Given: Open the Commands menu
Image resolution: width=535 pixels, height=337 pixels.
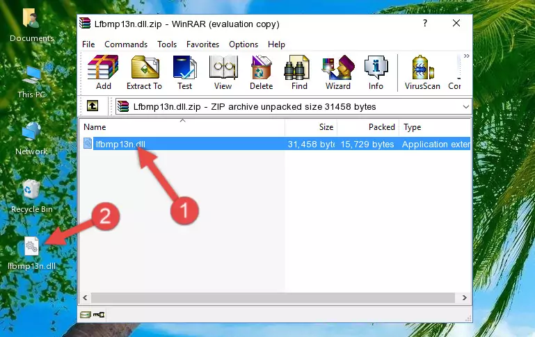Looking at the screenshot, I should pyautogui.click(x=126, y=44).
